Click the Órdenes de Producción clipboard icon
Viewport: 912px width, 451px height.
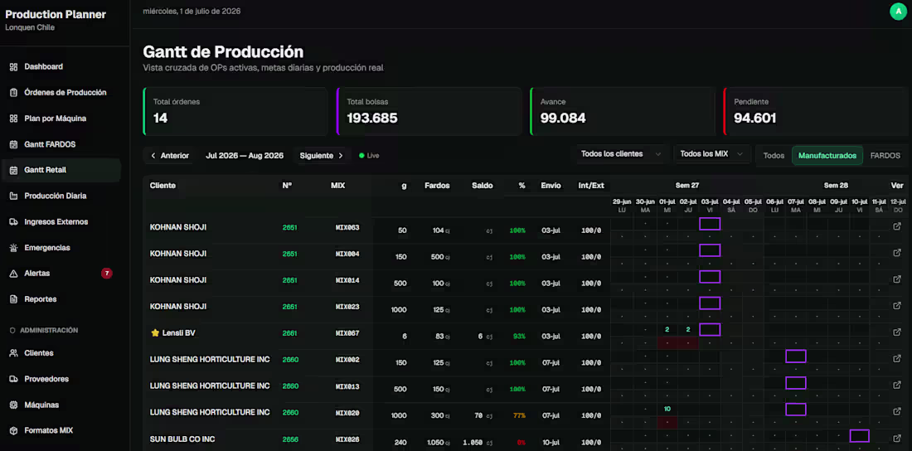click(x=13, y=93)
